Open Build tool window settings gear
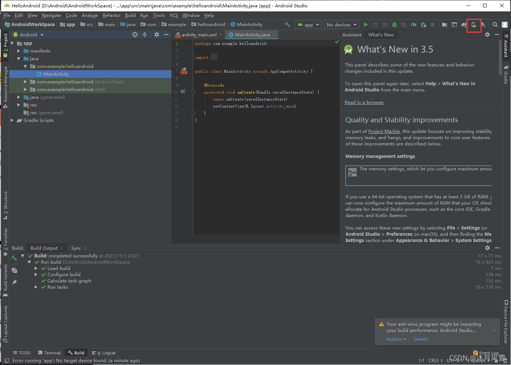Image resolution: width=511 pixels, height=365 pixels. pos(487,248)
